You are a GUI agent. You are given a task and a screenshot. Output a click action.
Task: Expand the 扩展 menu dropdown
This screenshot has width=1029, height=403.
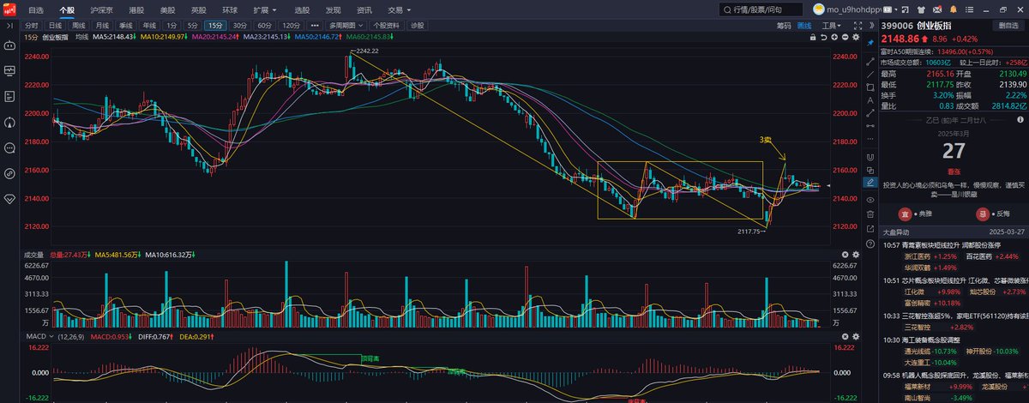point(263,9)
